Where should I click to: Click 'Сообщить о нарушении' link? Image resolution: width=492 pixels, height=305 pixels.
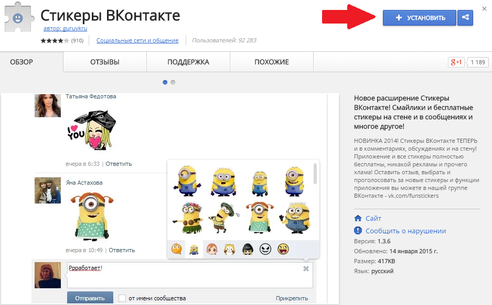click(405, 231)
